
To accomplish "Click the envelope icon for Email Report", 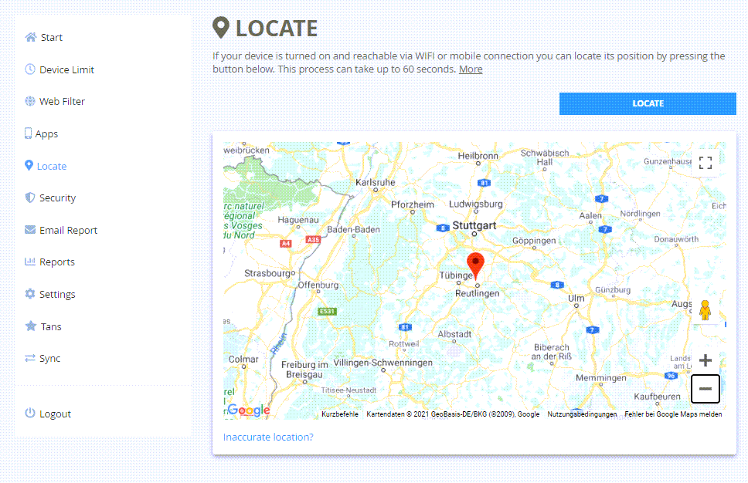I will click(30, 230).
